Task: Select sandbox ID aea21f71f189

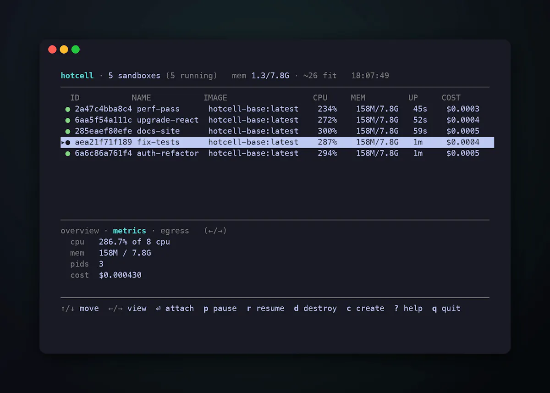Action: click(x=104, y=142)
